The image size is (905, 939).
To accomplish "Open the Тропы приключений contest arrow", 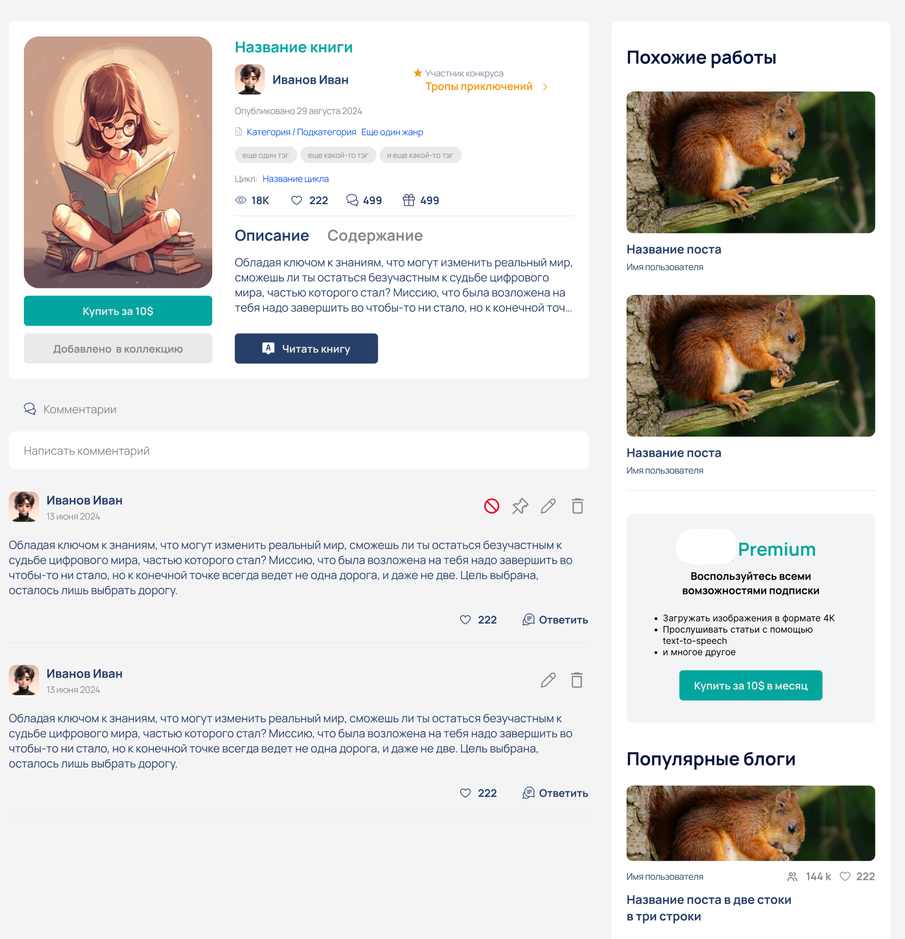I will [545, 87].
